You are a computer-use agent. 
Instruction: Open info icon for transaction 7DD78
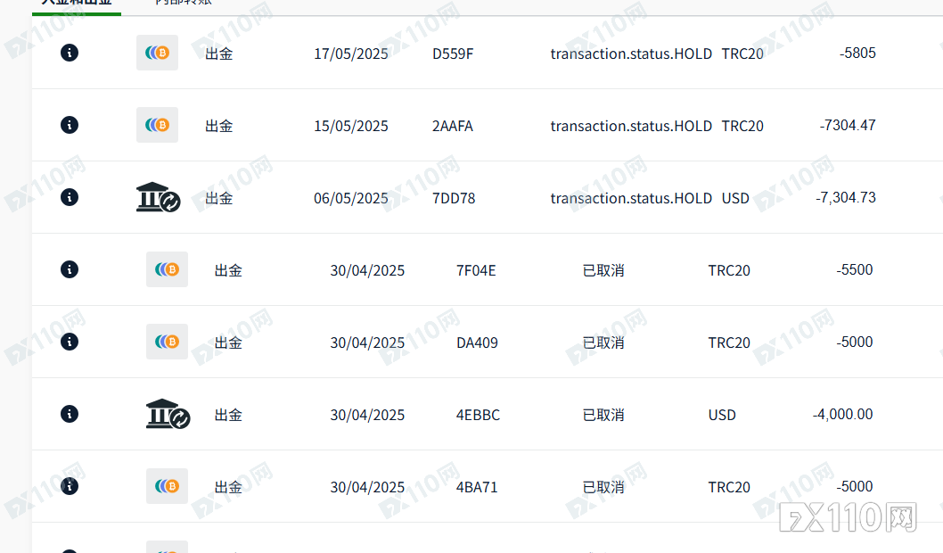point(70,197)
